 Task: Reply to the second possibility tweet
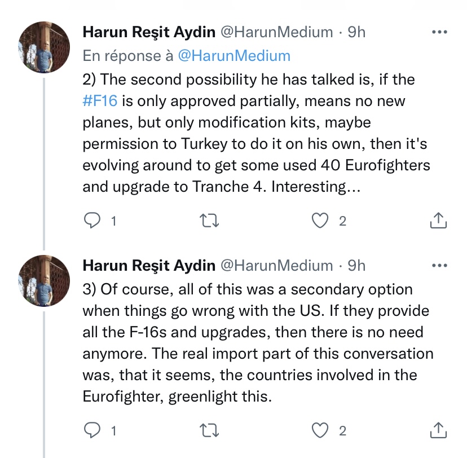(91, 221)
